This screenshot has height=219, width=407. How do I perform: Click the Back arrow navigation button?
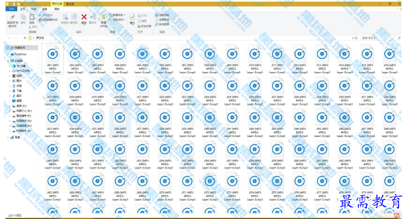point(9,38)
